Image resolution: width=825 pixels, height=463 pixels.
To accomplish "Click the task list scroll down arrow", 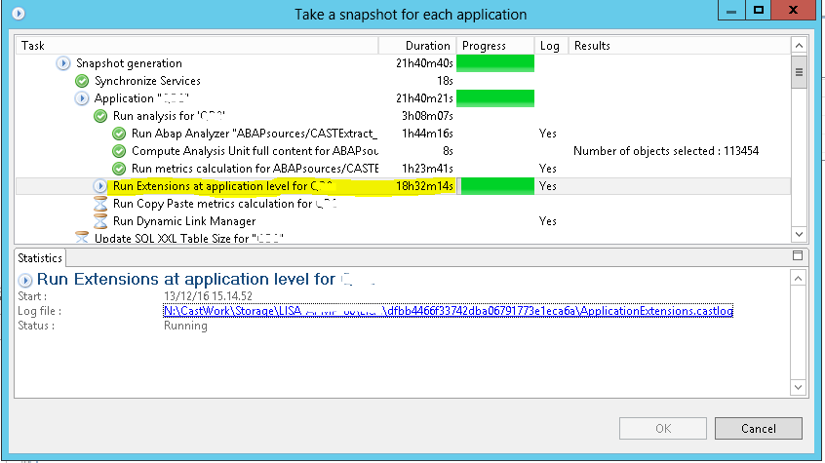I will coord(799,234).
